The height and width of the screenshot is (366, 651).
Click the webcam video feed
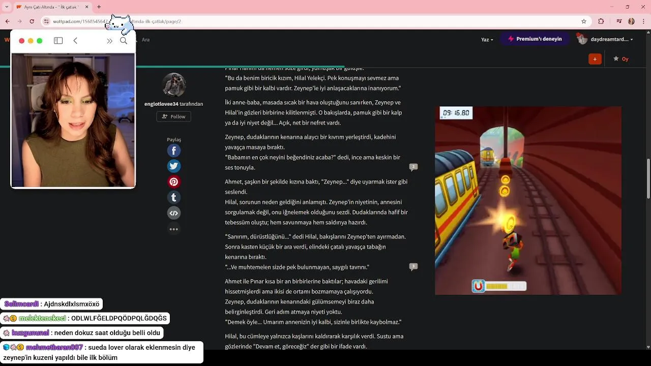click(x=73, y=120)
